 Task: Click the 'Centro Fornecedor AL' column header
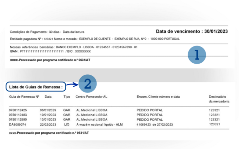[x=91, y=97]
